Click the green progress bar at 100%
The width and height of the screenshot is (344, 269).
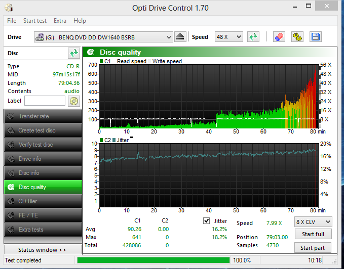coord(154,260)
